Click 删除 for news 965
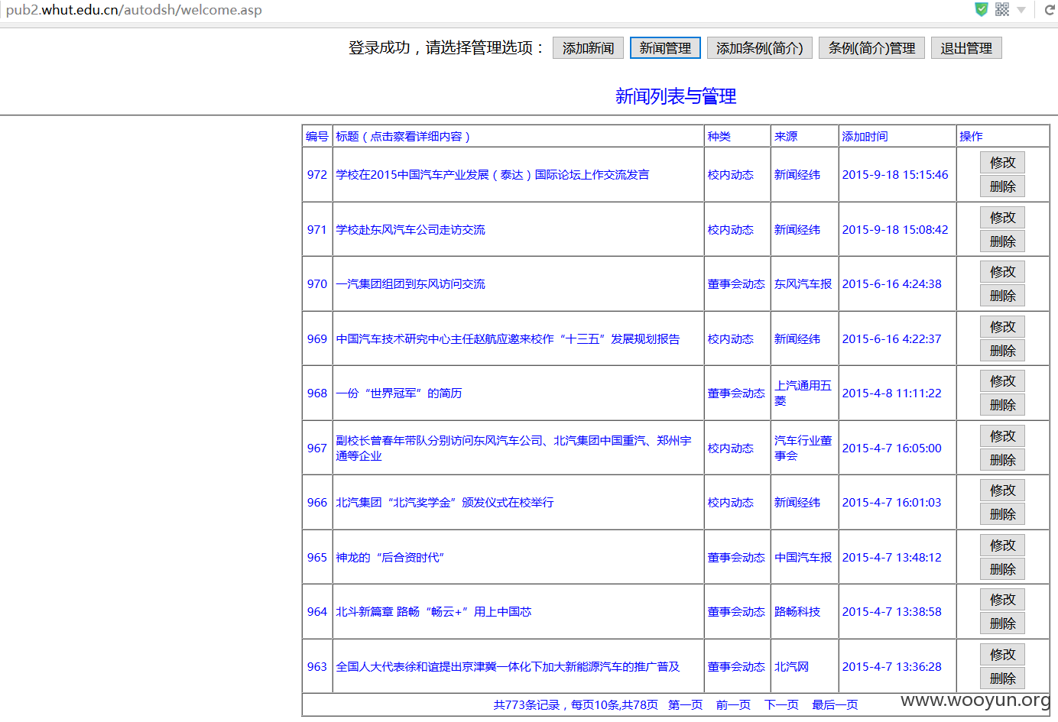The width and height of the screenshot is (1058, 722). pyautogui.click(x=1002, y=569)
